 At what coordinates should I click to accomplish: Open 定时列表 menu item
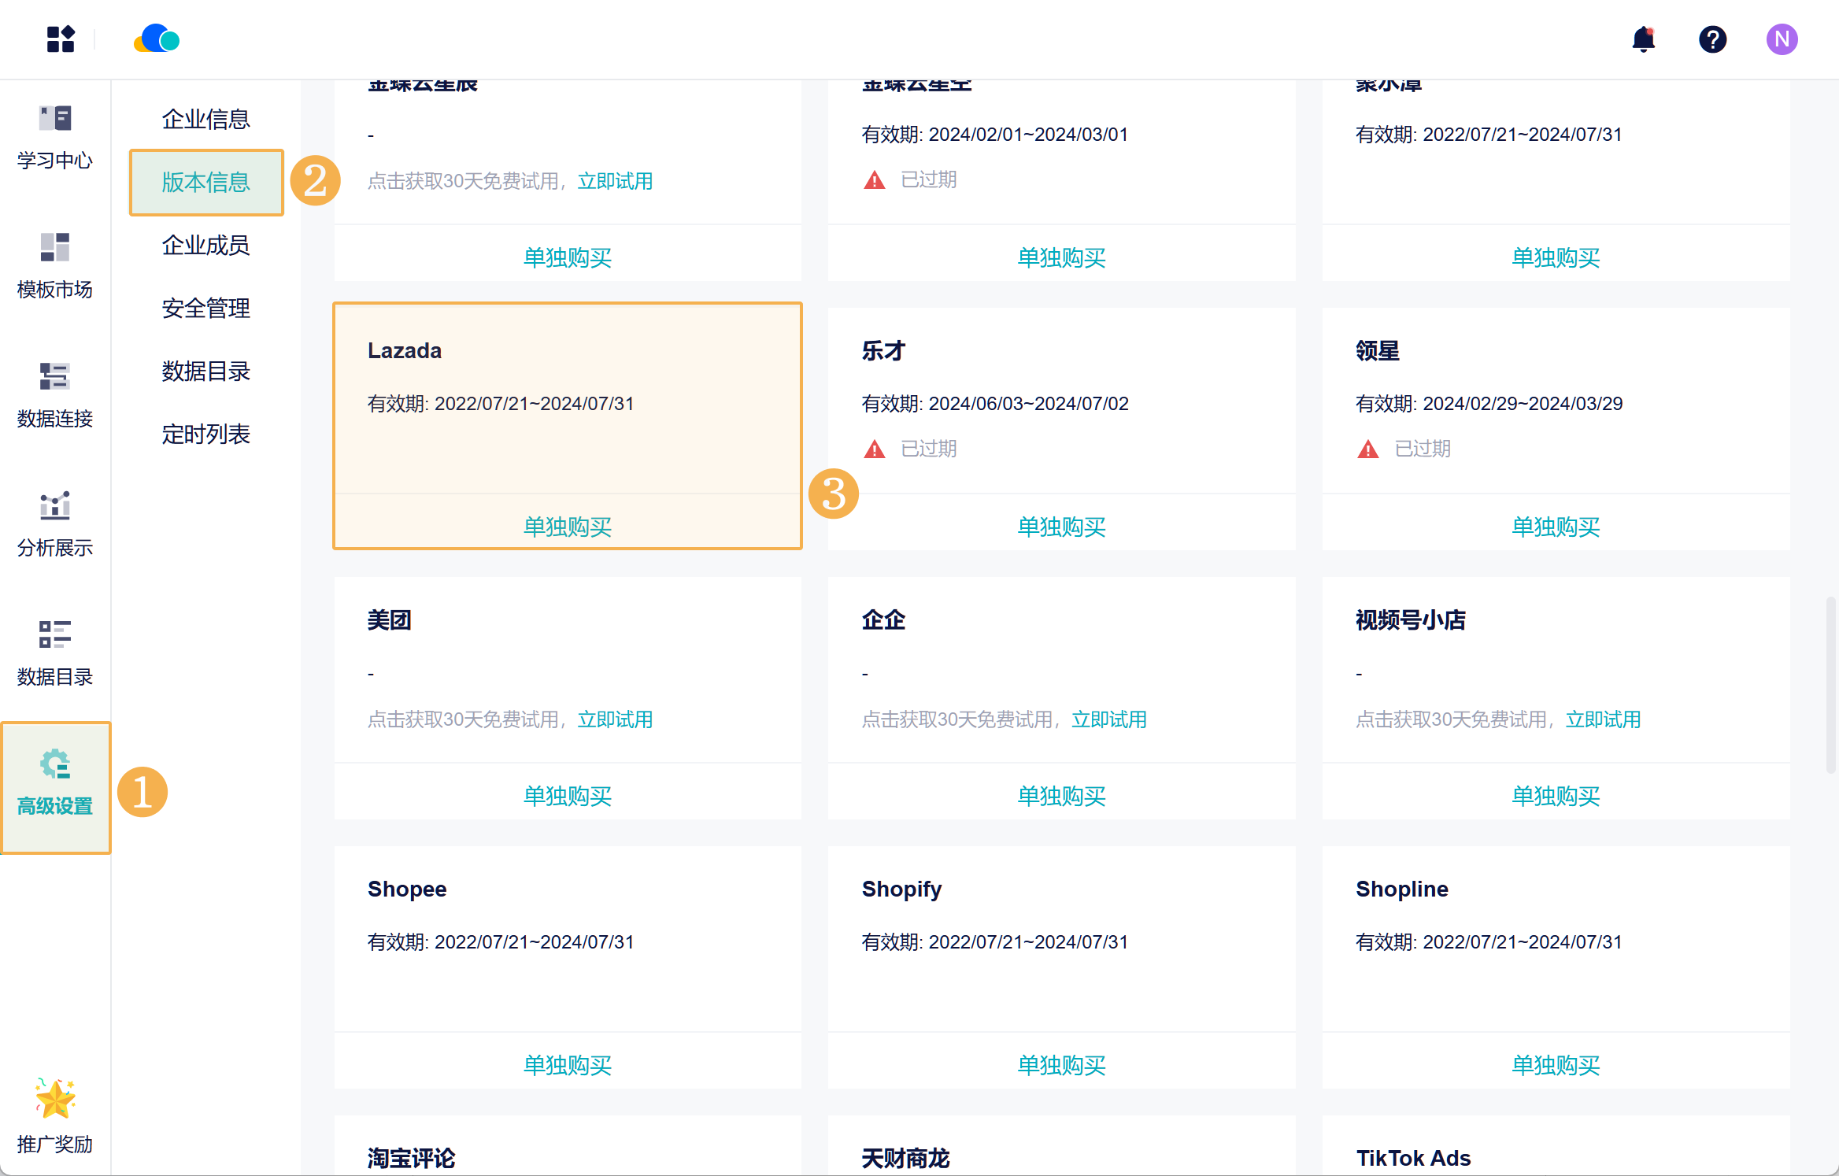coord(205,434)
